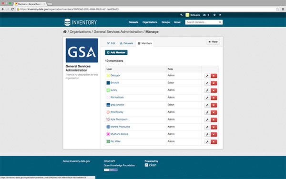Click the wrench edit icon for Data.gov

[x=207, y=76]
